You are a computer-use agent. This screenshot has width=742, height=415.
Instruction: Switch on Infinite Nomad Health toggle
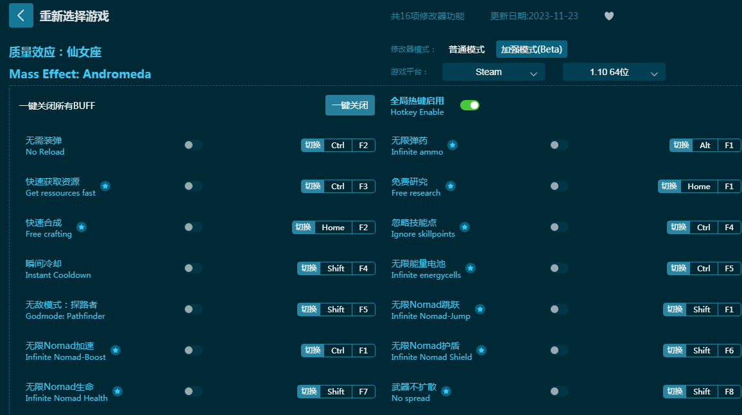(193, 391)
